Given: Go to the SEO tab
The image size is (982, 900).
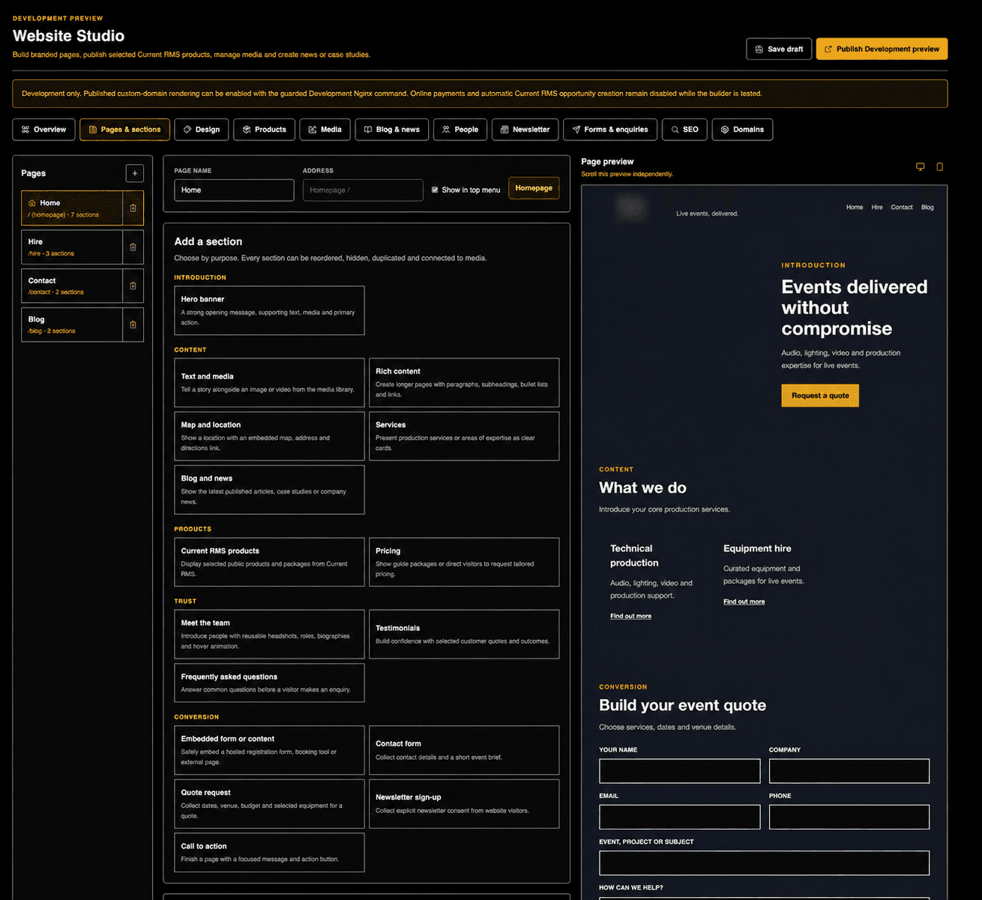Looking at the screenshot, I should (685, 130).
